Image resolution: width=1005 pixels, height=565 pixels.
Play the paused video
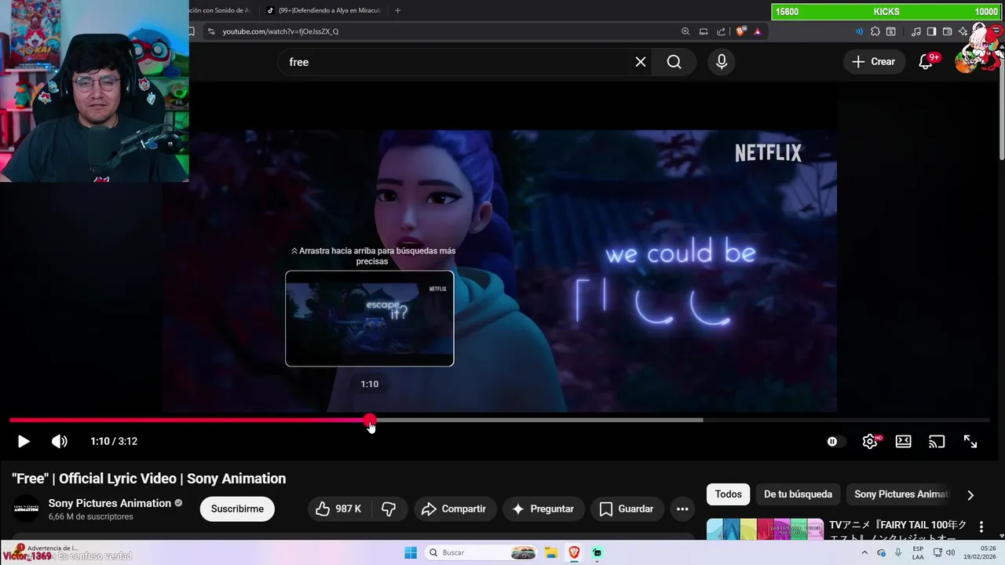[x=24, y=442]
